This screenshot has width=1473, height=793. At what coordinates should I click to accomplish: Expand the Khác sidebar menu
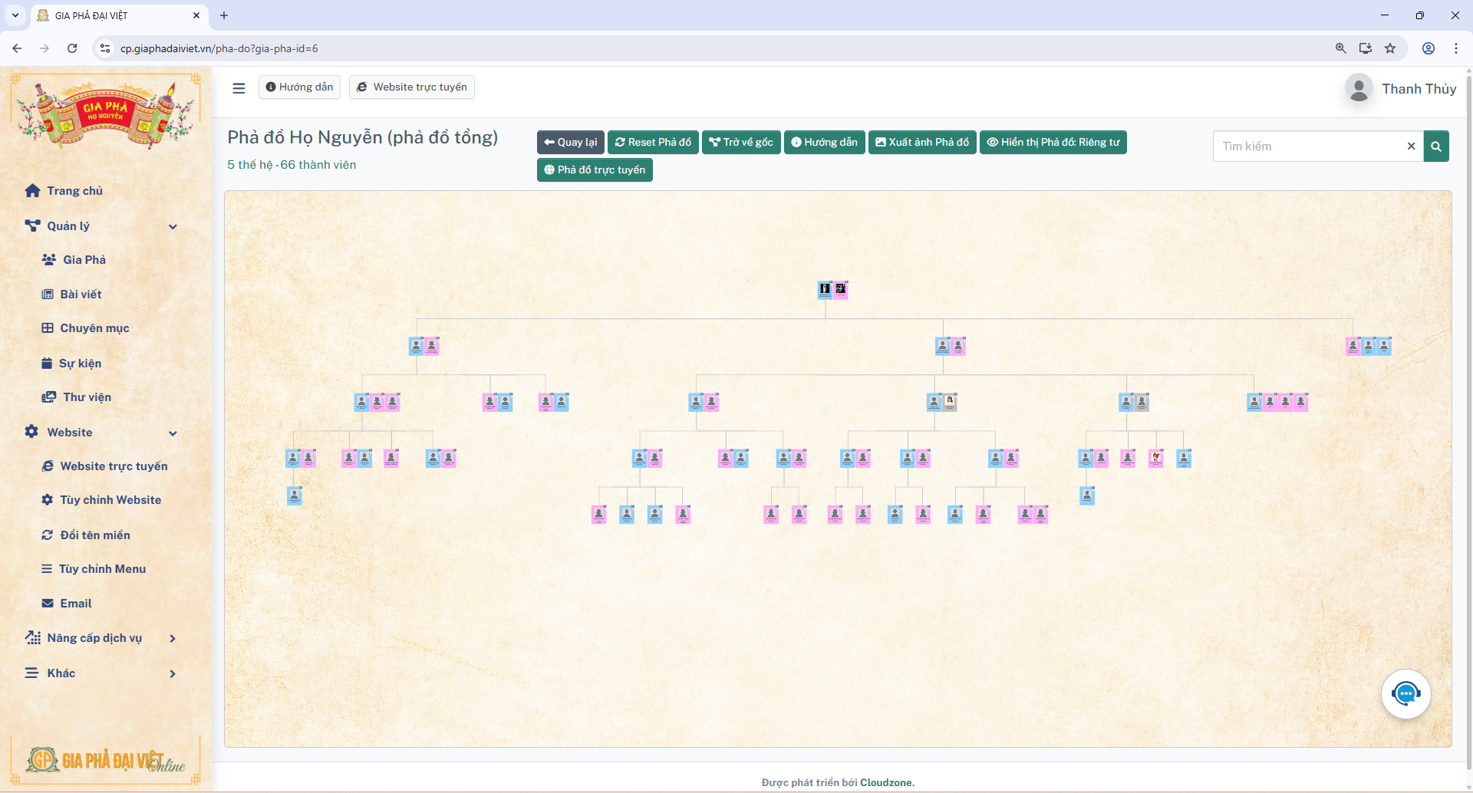[x=173, y=673]
